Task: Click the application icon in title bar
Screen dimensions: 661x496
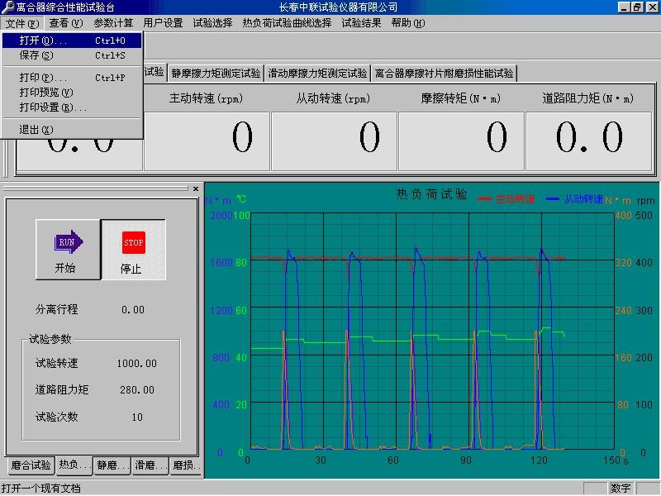Action: click(x=7, y=7)
